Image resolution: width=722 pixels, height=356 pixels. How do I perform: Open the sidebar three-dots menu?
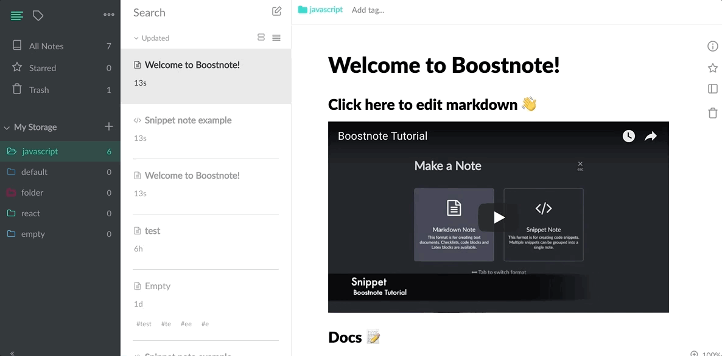tap(109, 15)
